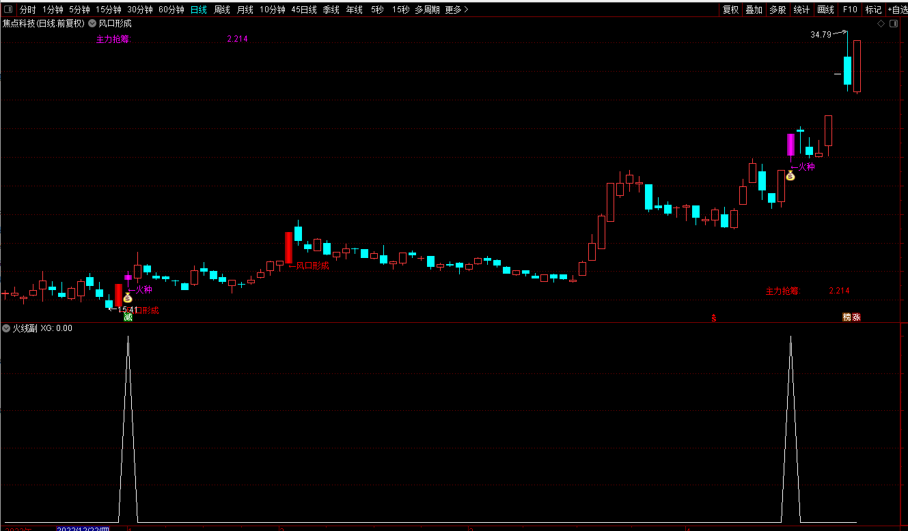Add stock via +自选 button
Screen dimensions: 908x531
(x=897, y=10)
